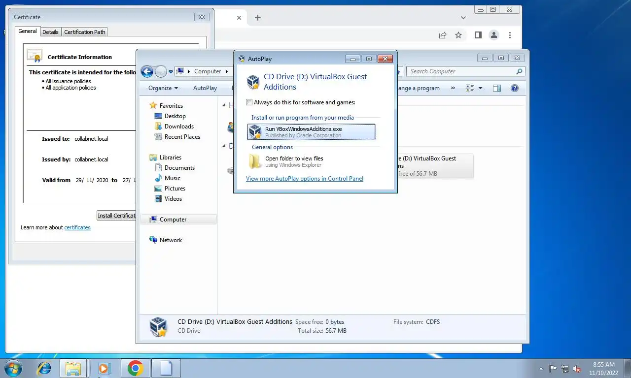This screenshot has height=378, width=631.
Task: Click the folder icon beside Open folder option
Action: 255,161
